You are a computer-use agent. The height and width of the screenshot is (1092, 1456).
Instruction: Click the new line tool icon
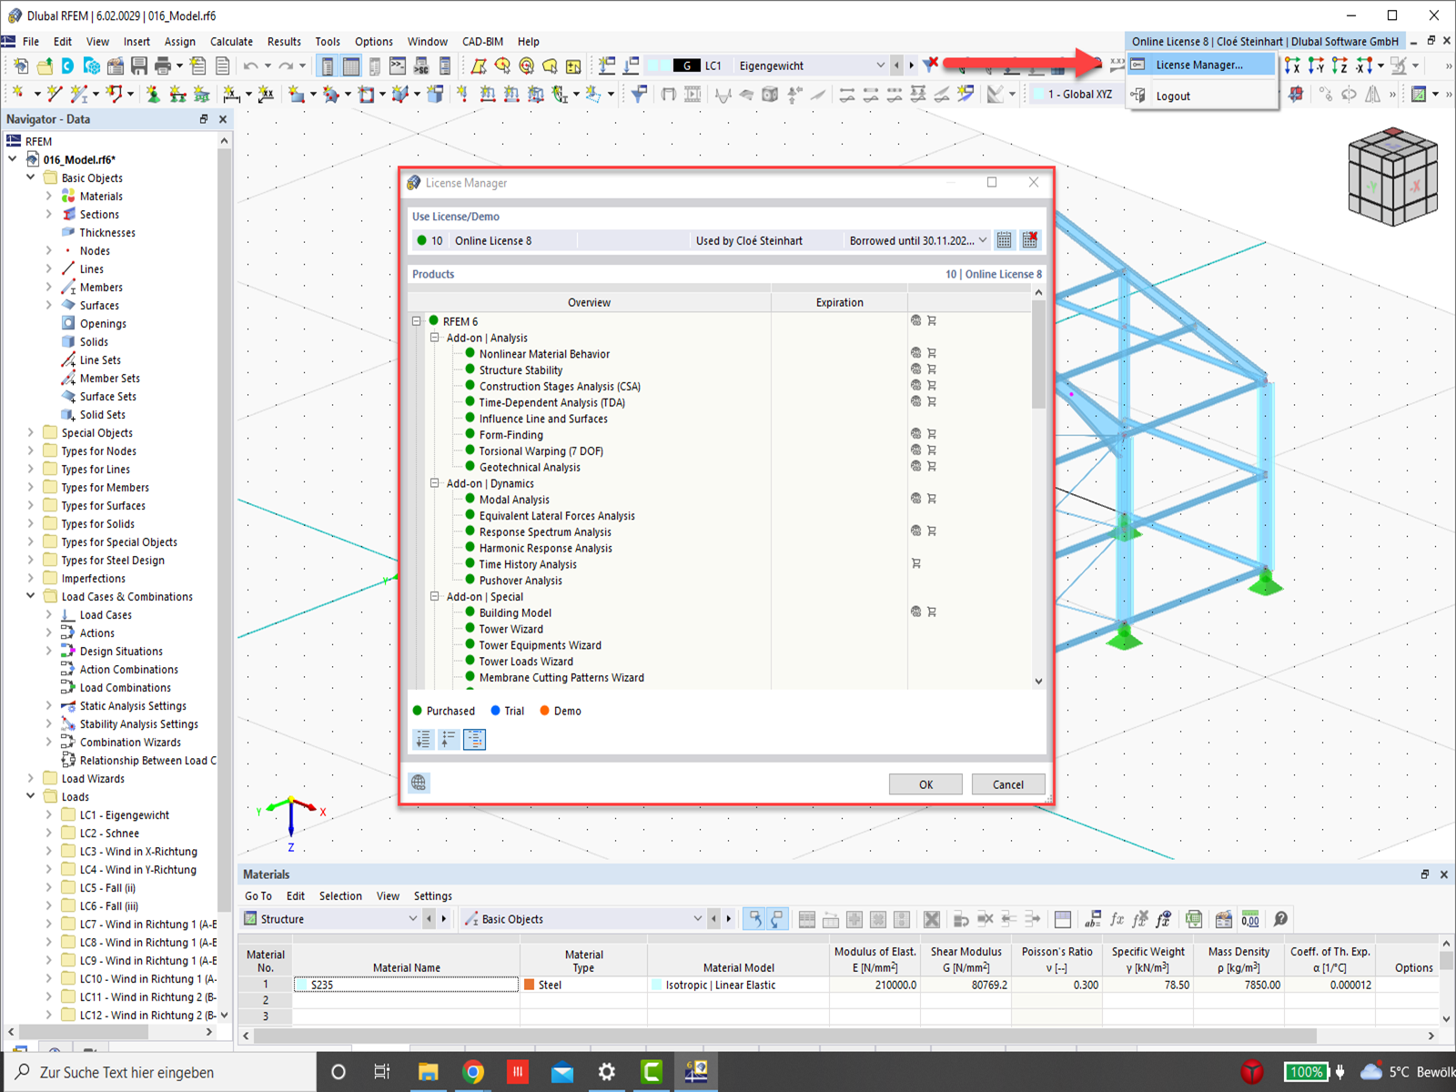click(x=54, y=94)
